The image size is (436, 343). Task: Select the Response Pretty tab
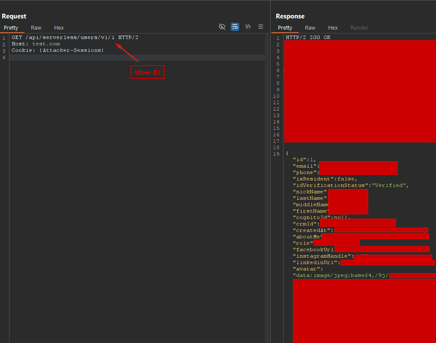click(285, 28)
